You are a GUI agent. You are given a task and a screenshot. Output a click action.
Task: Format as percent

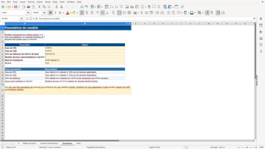tap(142, 13)
